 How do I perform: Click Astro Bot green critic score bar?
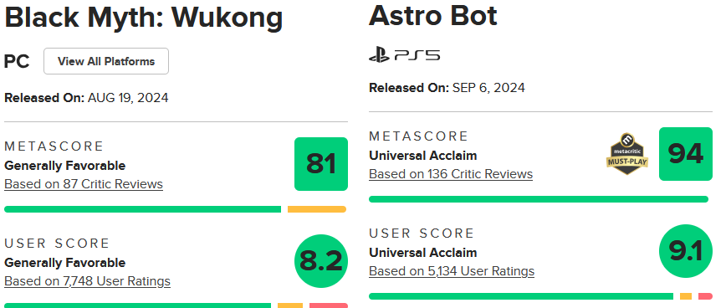(x=539, y=199)
